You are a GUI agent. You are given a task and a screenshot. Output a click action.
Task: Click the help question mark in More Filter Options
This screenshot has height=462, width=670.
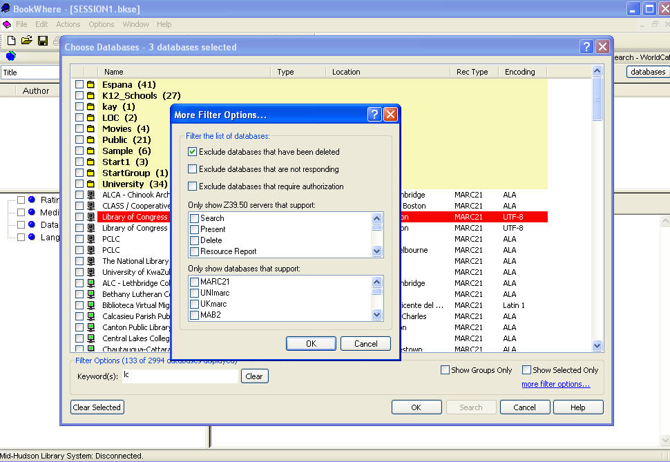pyautogui.click(x=374, y=114)
